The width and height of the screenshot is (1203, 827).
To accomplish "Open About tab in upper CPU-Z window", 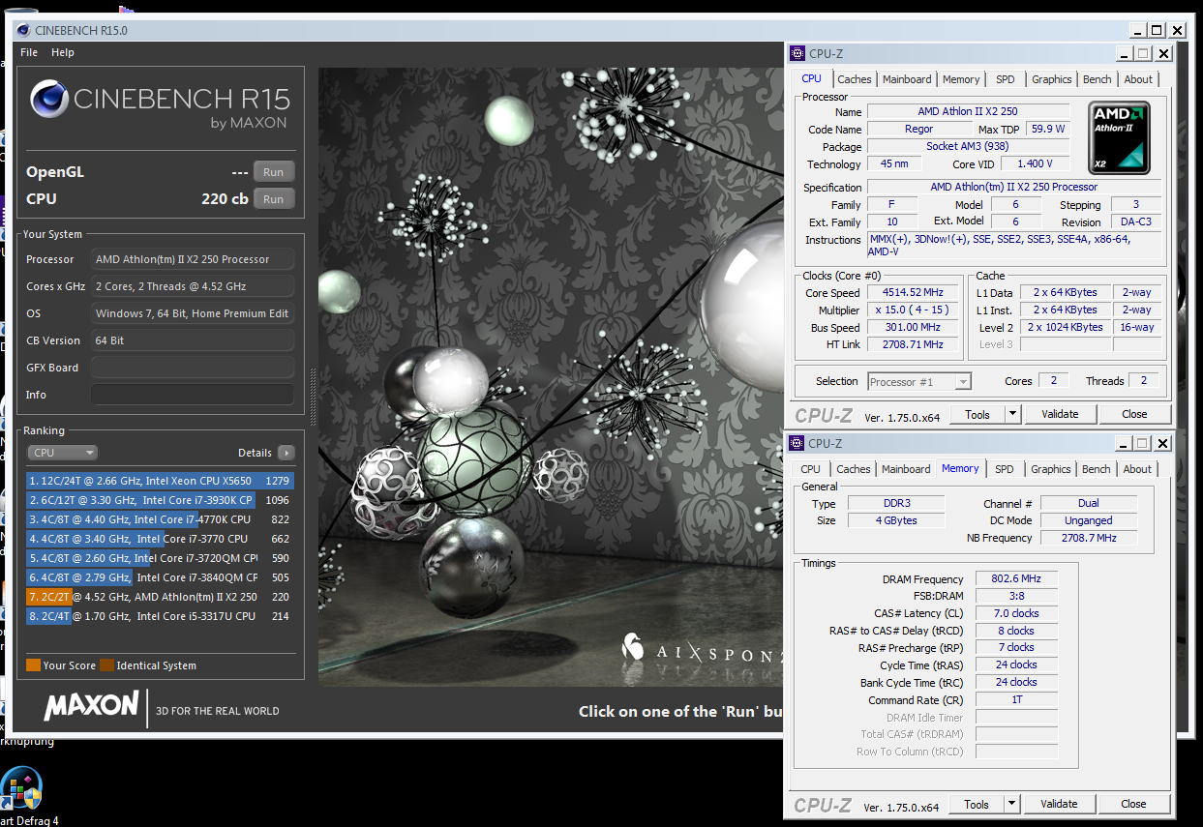I will [x=1138, y=79].
